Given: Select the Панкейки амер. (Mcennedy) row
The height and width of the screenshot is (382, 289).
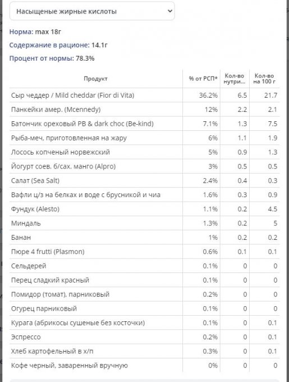Looking at the screenshot, I should tap(145, 110).
